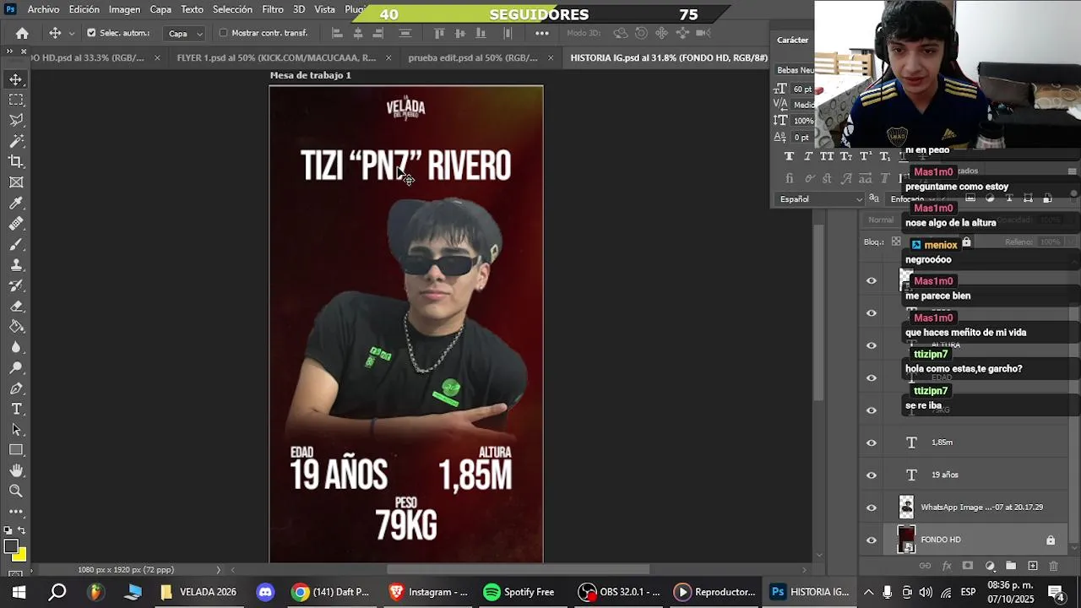This screenshot has width=1081, height=608.
Task: Select the Move tool
Action: click(16, 79)
